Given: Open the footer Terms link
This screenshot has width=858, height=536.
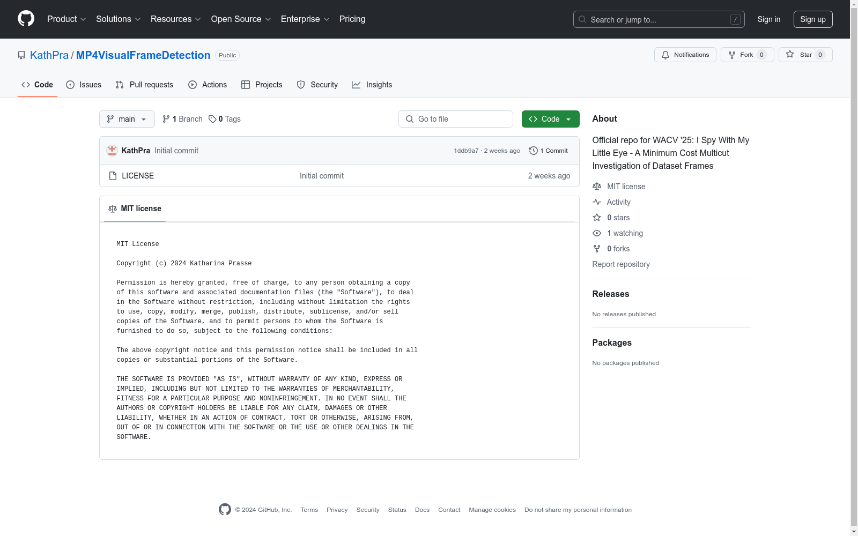Looking at the screenshot, I should pyautogui.click(x=309, y=510).
